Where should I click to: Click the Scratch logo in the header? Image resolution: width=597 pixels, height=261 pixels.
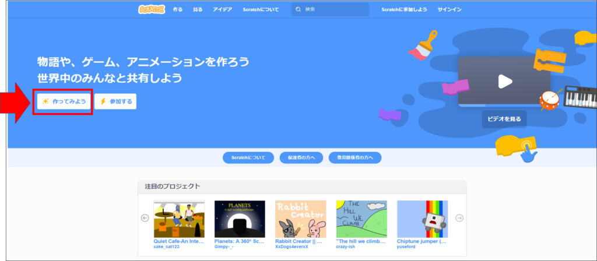(x=152, y=9)
